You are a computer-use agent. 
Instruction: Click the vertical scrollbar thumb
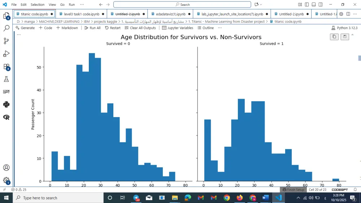(x=360, y=58)
